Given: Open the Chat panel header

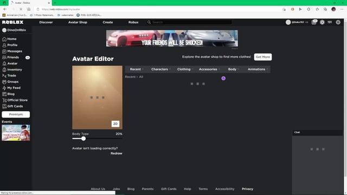Looking at the screenshot, I should (x=317, y=132).
